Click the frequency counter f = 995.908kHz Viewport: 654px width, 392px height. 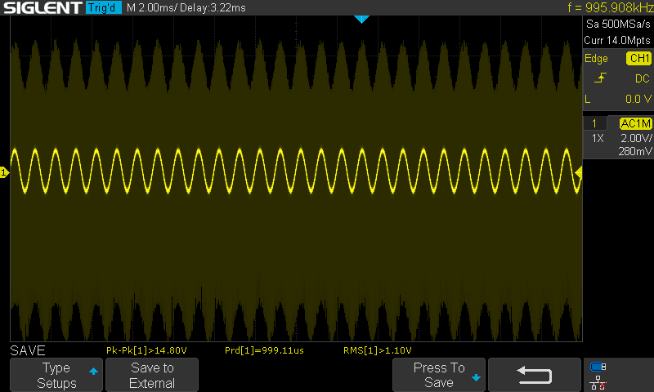[x=611, y=7]
